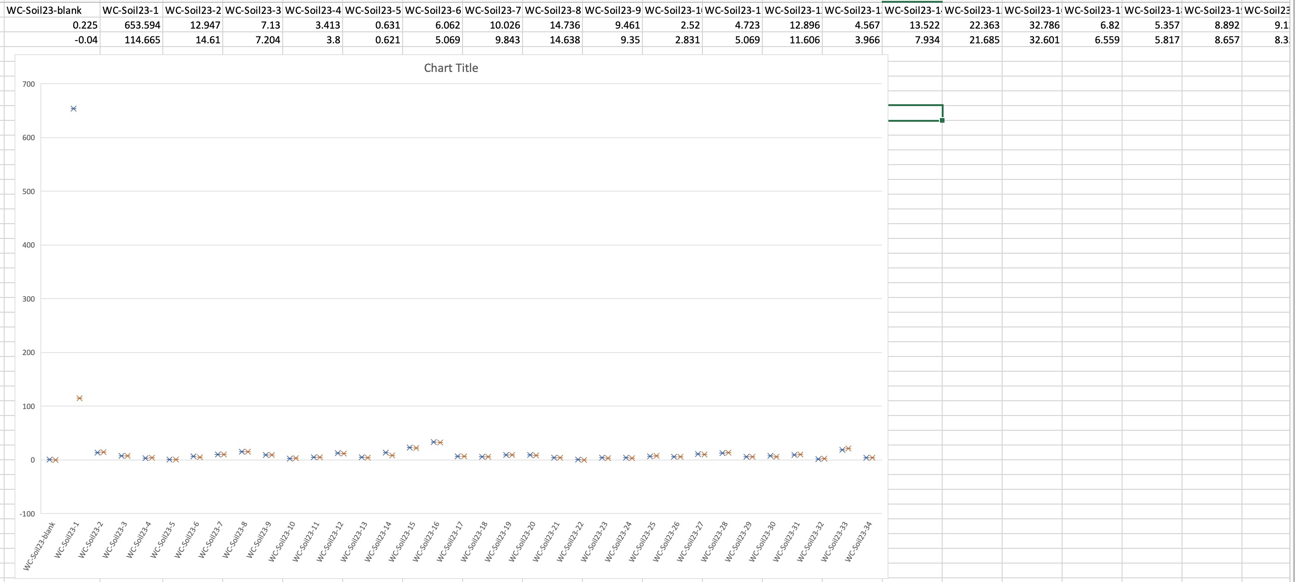Click the WC-Soil23-34 category axis label
This screenshot has width=1295, height=582.
coord(859,542)
